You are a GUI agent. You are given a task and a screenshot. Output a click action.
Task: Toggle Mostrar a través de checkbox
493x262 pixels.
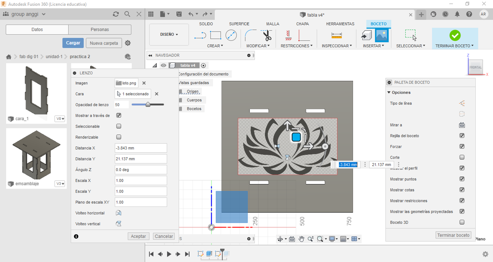click(119, 115)
